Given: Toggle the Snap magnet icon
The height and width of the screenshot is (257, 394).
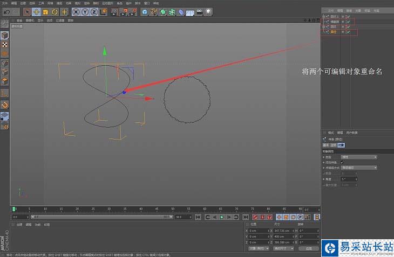Looking at the screenshot, I should click(4, 105).
